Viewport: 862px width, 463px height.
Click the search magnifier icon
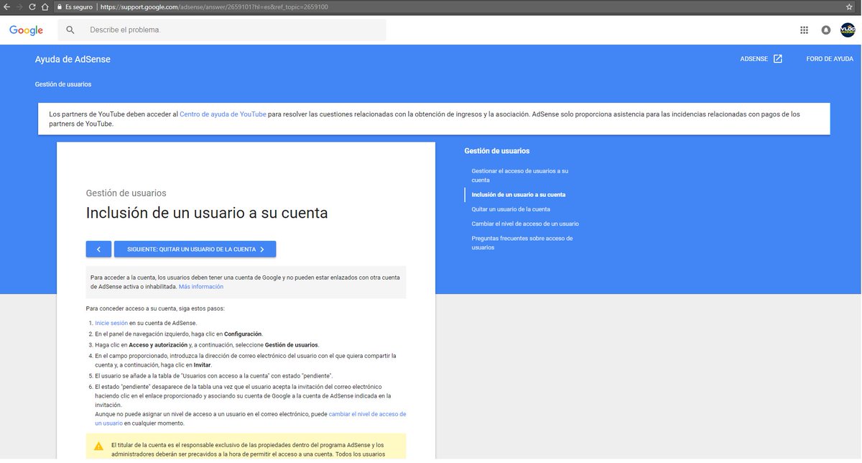tap(70, 30)
